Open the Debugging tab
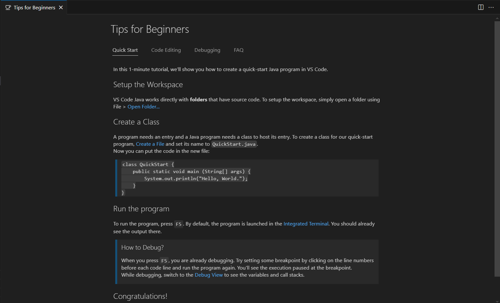The height and width of the screenshot is (303, 500). click(207, 50)
